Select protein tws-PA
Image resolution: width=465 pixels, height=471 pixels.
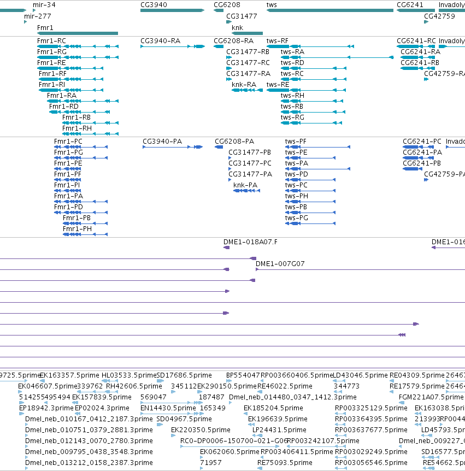(317, 169)
